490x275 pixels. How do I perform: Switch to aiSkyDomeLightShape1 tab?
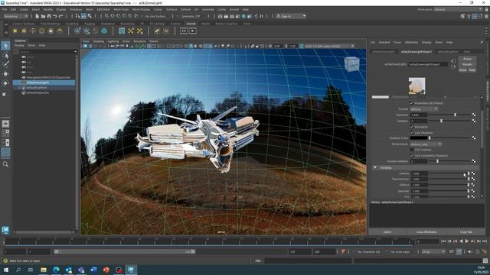(416, 51)
